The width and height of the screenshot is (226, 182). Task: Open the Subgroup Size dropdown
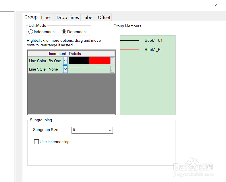click(92, 130)
